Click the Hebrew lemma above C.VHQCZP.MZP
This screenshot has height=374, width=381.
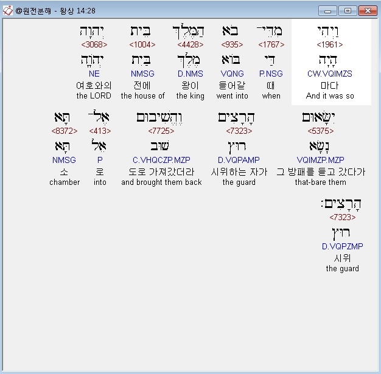[159, 146]
